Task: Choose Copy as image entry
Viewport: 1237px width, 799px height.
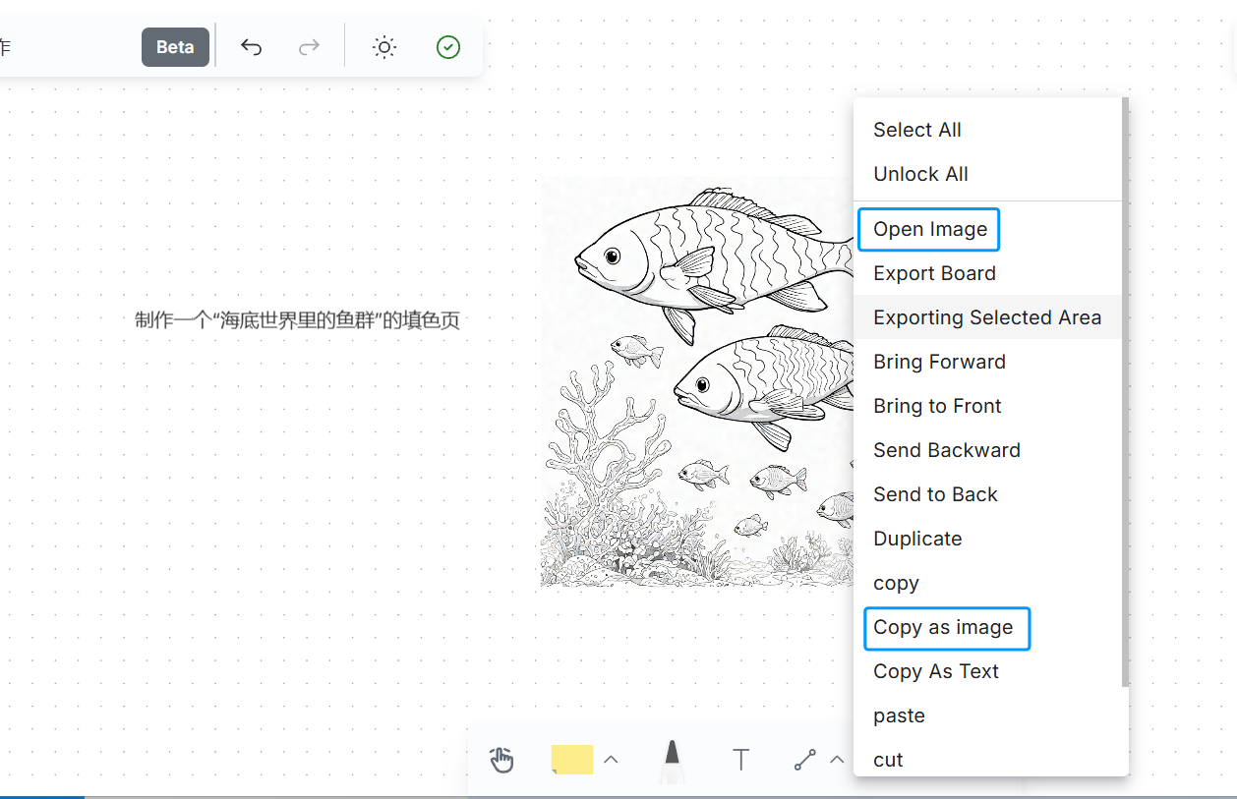Action: point(987,627)
